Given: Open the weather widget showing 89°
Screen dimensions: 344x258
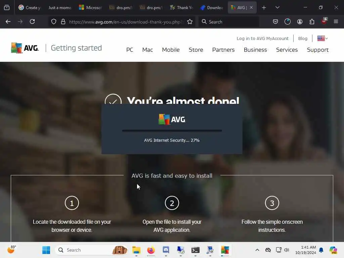Looking at the screenshot, I should tap(11, 250).
